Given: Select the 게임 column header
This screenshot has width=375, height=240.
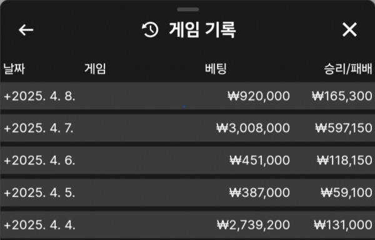Looking at the screenshot, I should click(95, 69).
